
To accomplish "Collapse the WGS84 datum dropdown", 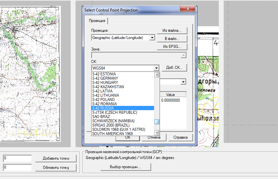I will 157,68.
